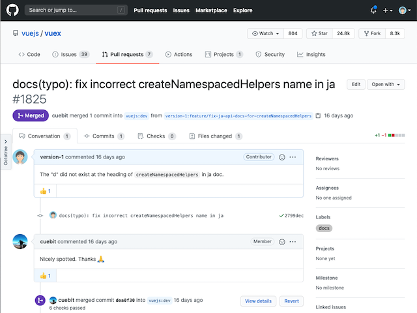Click the View details button
The height and width of the screenshot is (313, 417).
click(258, 301)
